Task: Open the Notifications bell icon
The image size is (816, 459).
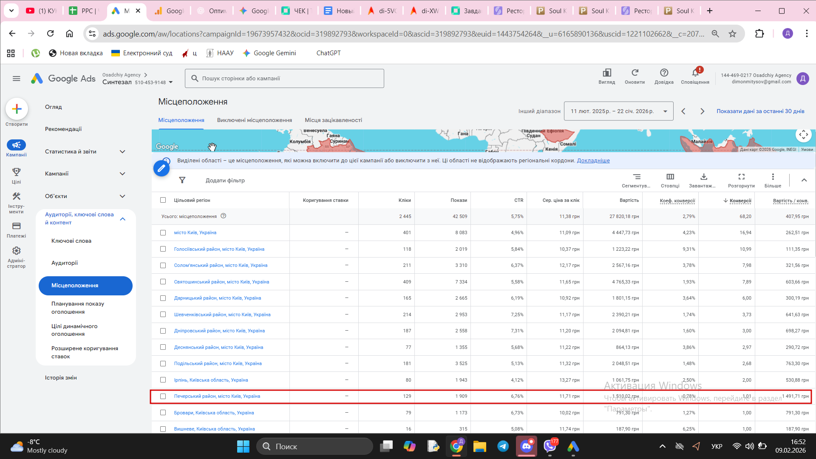Action: tap(695, 74)
